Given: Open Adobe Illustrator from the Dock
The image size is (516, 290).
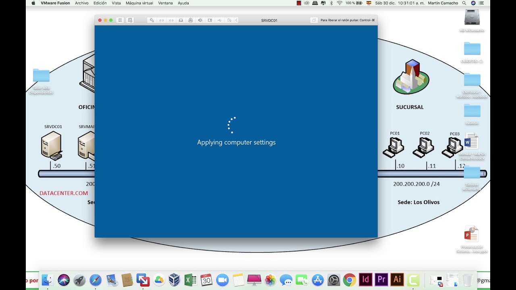Looking at the screenshot, I should (397, 280).
